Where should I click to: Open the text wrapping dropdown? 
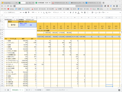click(x=100, y=12)
